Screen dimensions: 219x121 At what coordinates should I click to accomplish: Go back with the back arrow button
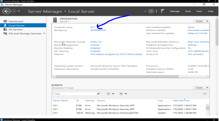point(6,11)
